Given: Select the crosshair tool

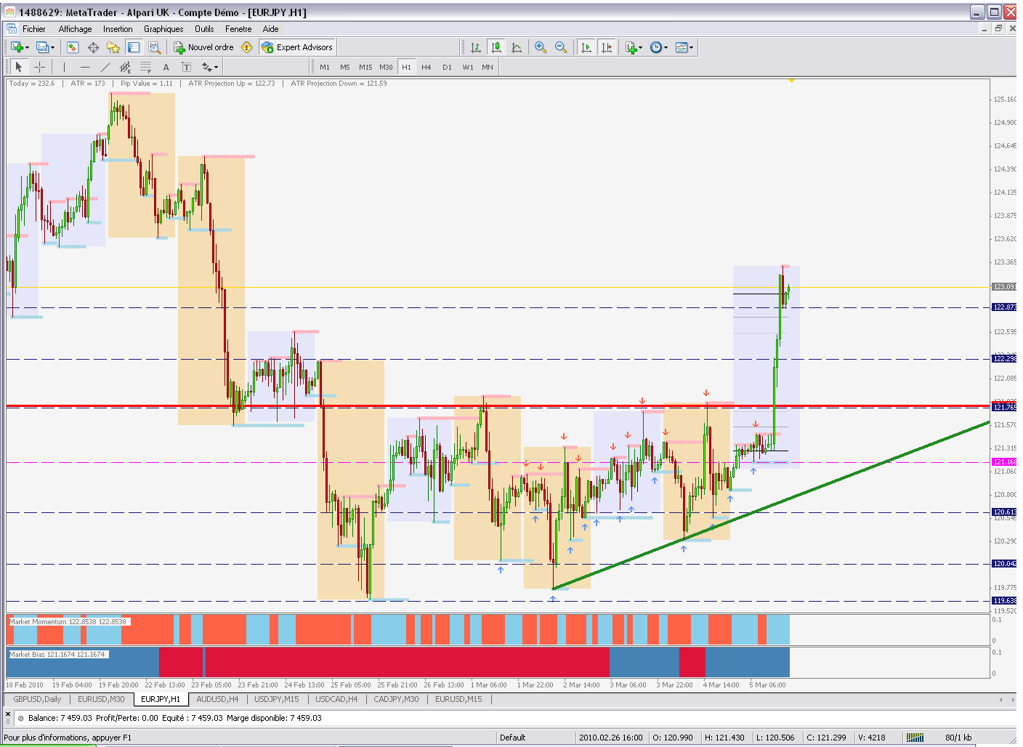Looking at the screenshot, I should 39,67.
